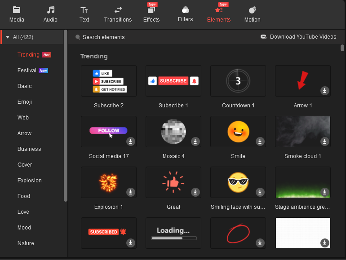Open the Audio tab
This screenshot has width=346, height=260.
[x=50, y=14]
